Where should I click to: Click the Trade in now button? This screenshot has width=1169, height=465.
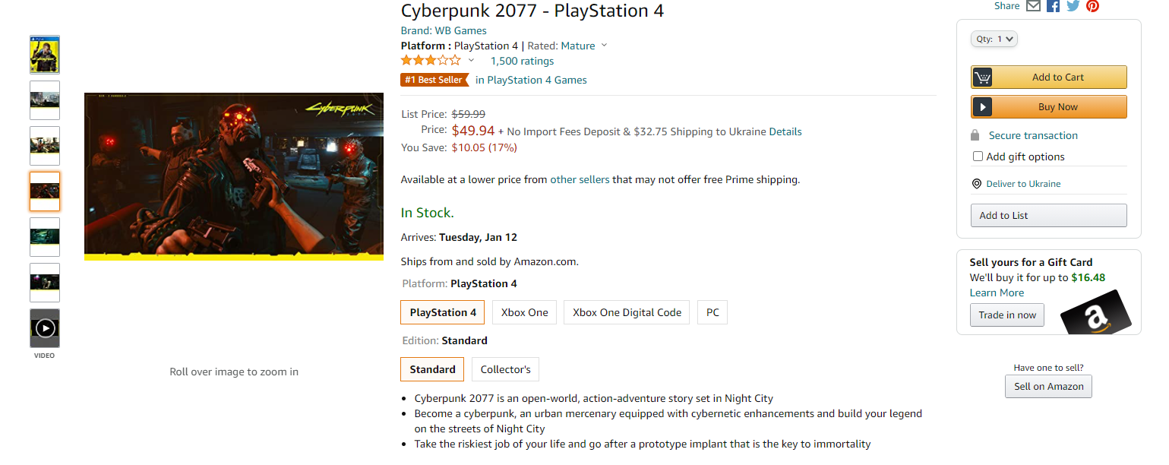[x=1007, y=315]
